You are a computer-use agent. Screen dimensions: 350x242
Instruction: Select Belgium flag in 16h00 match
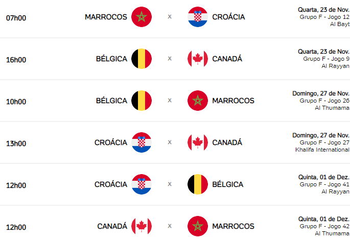point(142,59)
